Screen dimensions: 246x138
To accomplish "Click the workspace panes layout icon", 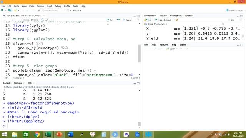I will coord(68,10).
